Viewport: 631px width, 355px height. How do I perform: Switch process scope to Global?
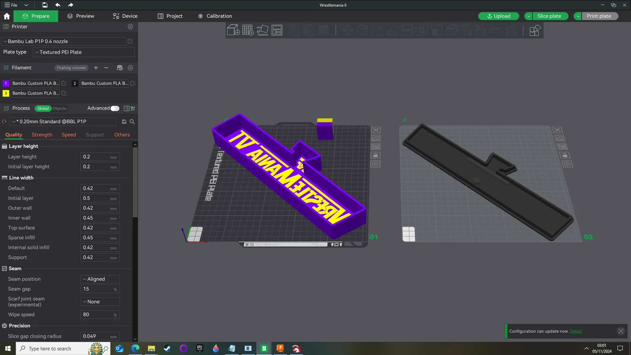43,108
